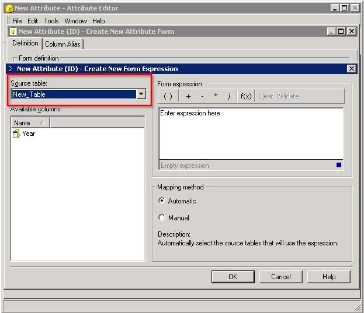Click the menu bar grip handle

coord(8,21)
